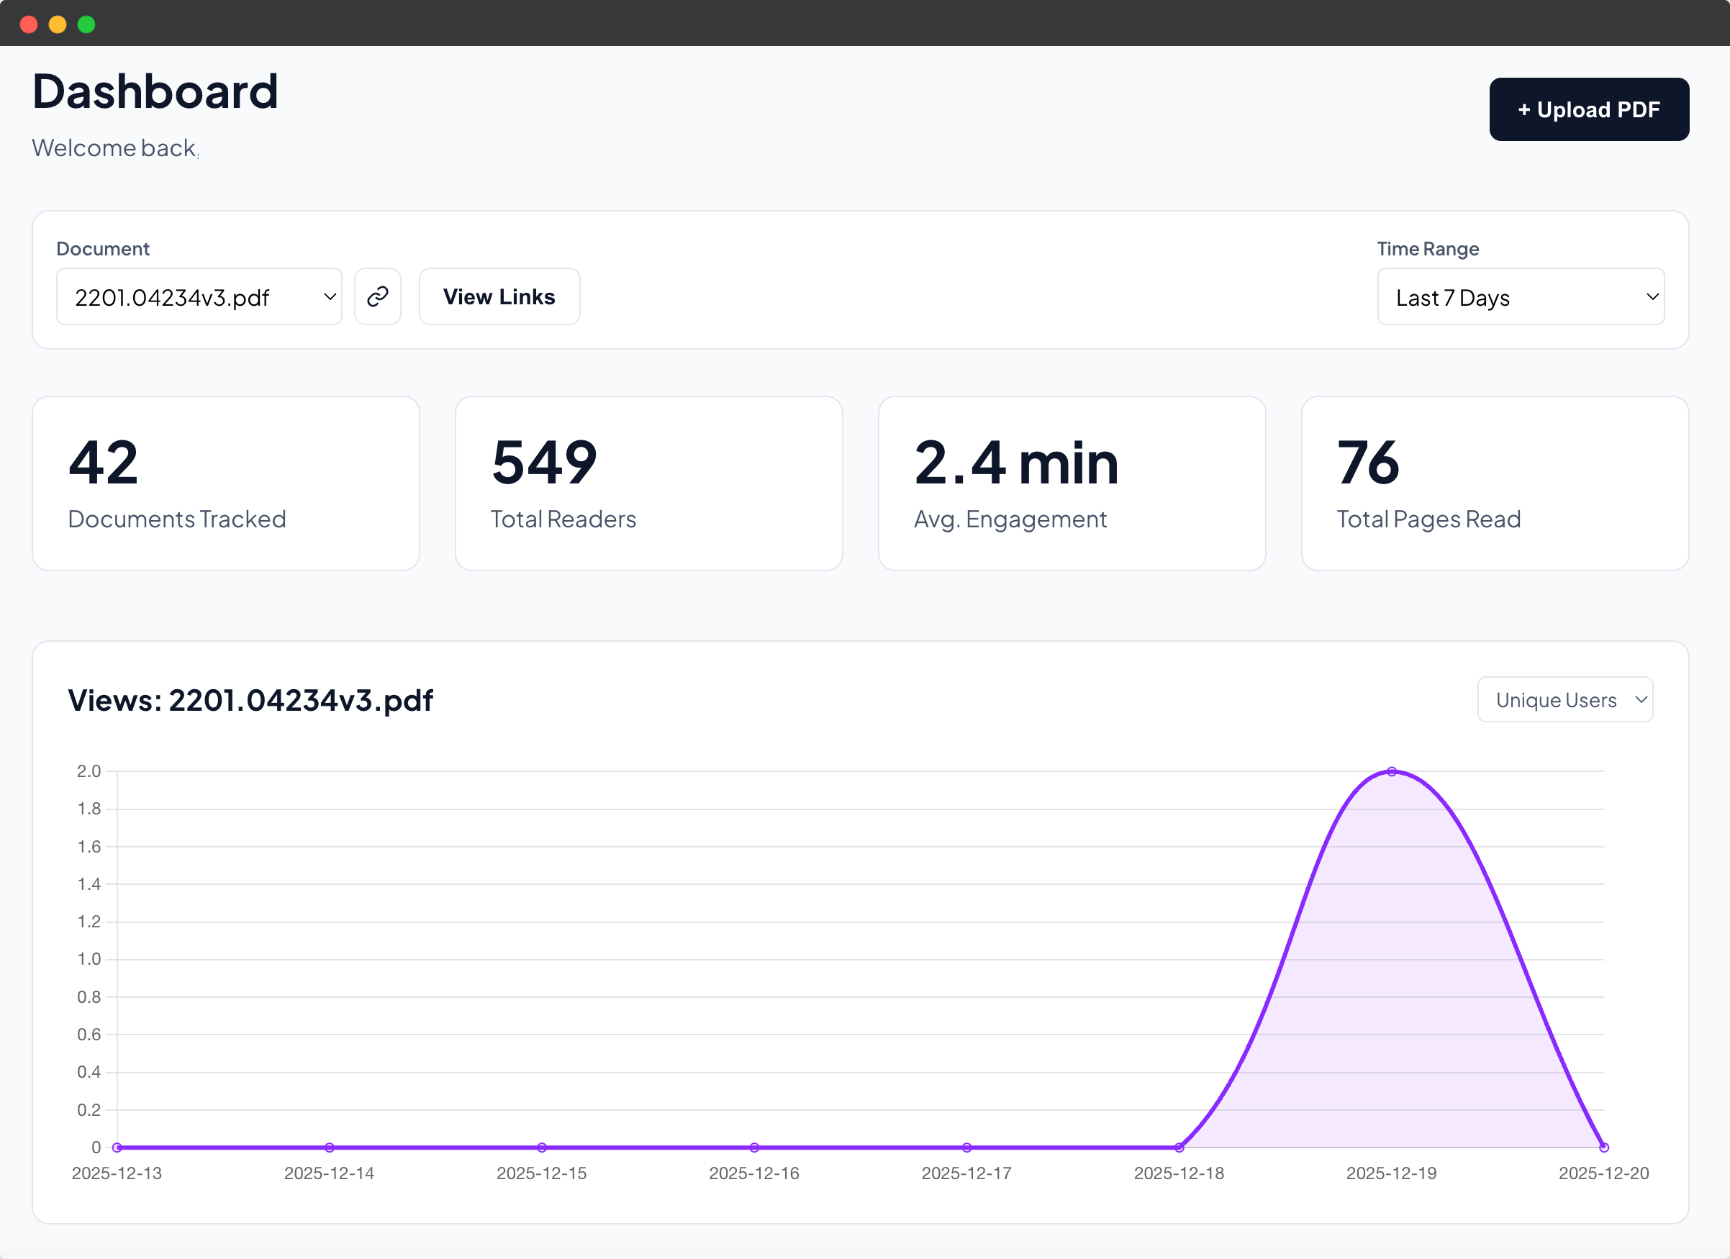
Task: Click the 2025-12-13 x-axis date label
Action: pyautogui.click(x=117, y=1173)
